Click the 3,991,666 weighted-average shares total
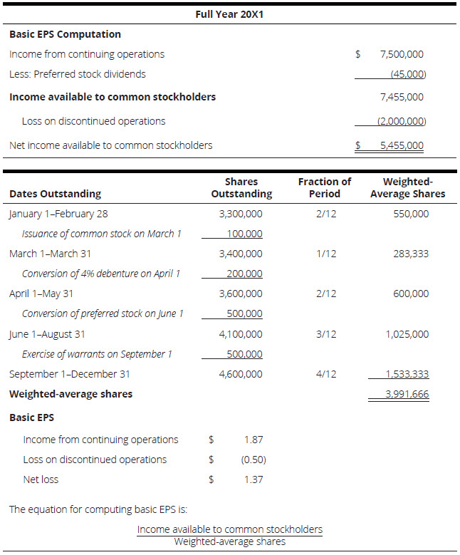The image size is (460, 555). (x=407, y=394)
